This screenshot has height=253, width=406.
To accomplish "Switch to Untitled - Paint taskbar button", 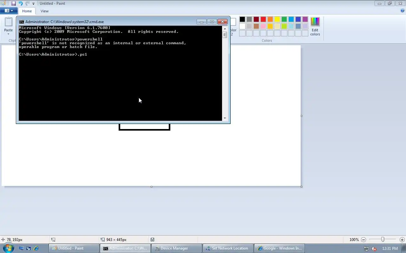I will (74, 248).
